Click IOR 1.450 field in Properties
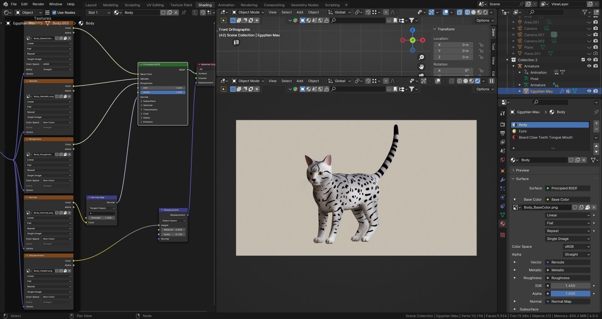 (x=570, y=286)
